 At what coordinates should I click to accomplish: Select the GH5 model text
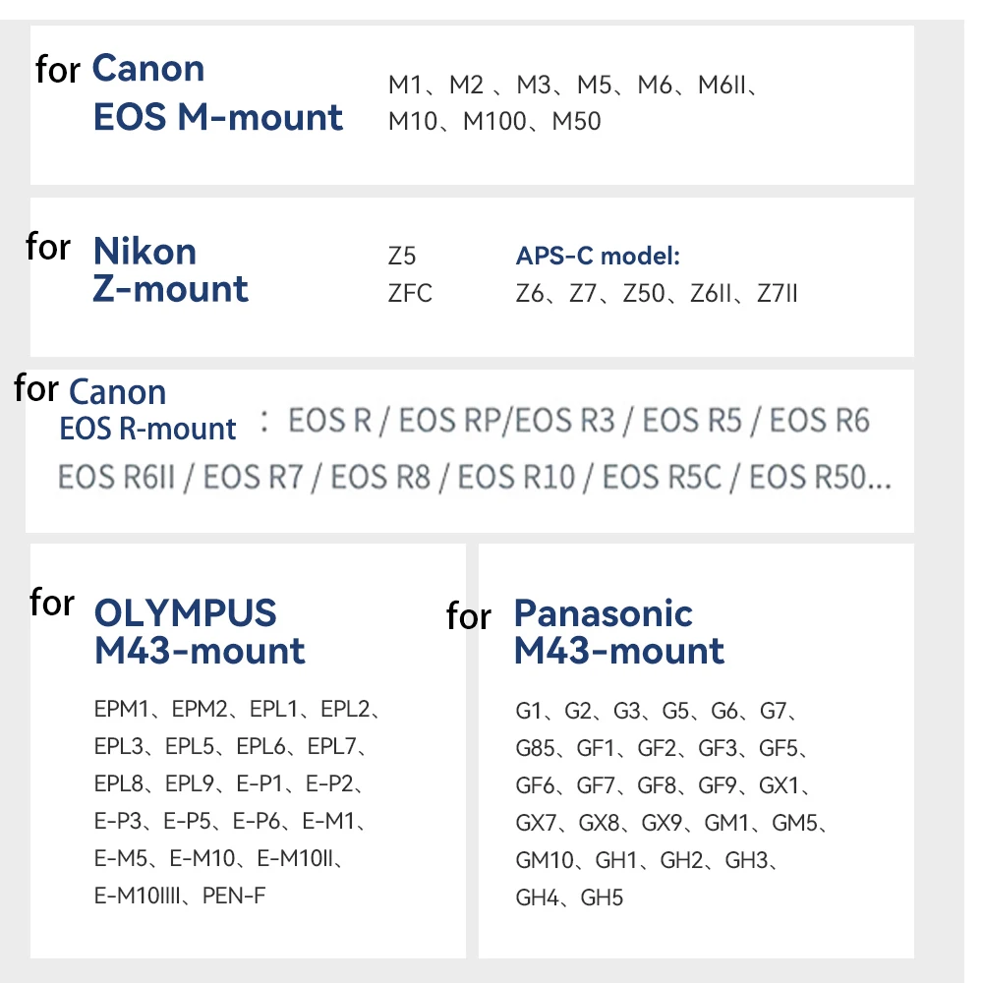point(602,897)
